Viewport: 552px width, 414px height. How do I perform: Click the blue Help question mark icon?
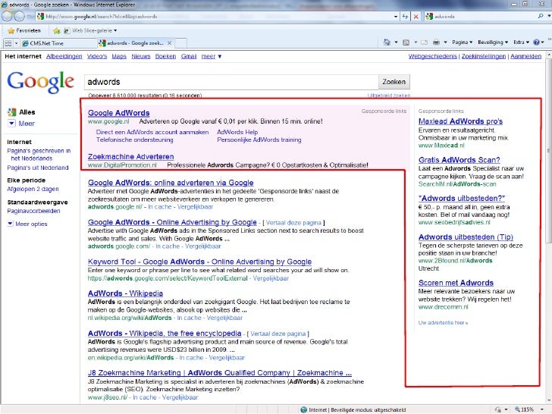(536, 42)
